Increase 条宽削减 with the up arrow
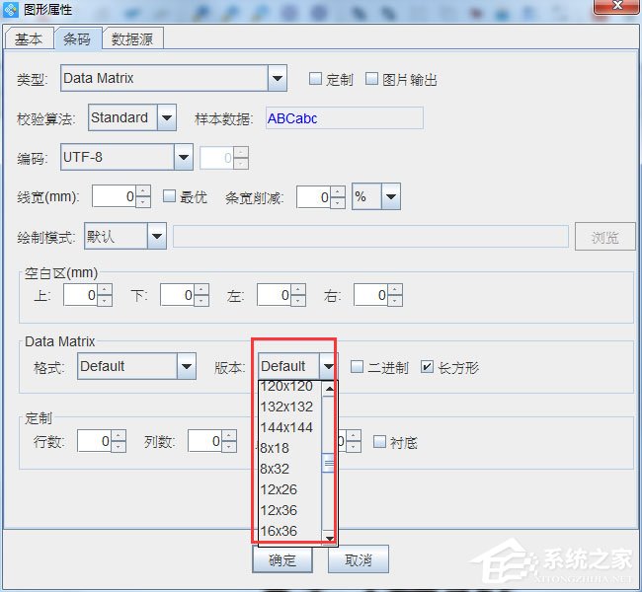 pyautogui.click(x=338, y=191)
